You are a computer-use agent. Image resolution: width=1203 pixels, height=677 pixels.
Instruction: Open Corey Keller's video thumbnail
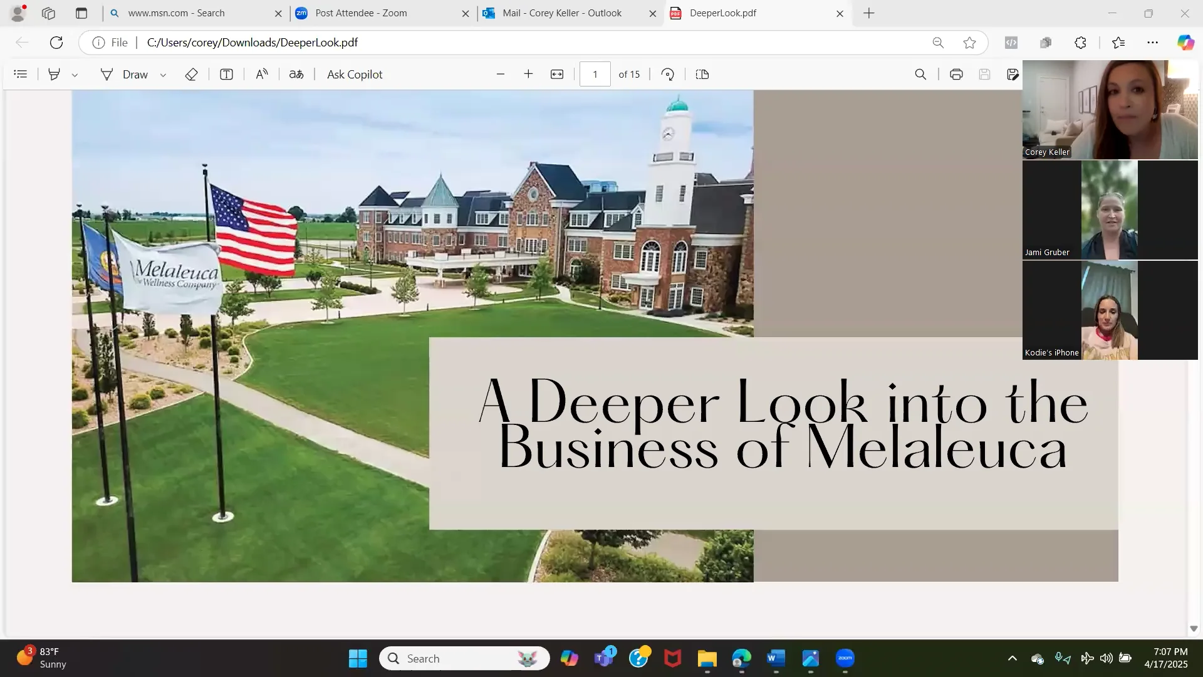pyautogui.click(x=1109, y=110)
